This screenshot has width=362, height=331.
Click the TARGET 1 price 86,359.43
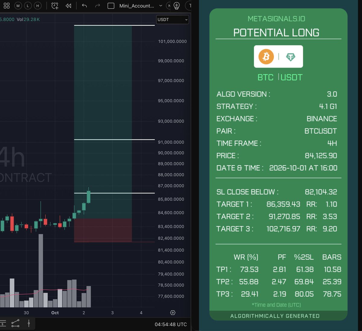click(283, 204)
